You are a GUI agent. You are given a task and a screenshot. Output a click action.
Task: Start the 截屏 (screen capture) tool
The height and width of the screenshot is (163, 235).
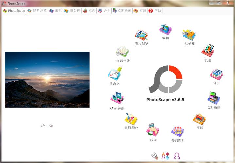[x=153, y=130]
